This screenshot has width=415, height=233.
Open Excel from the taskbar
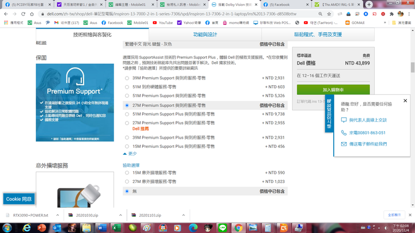[x=116, y=228]
